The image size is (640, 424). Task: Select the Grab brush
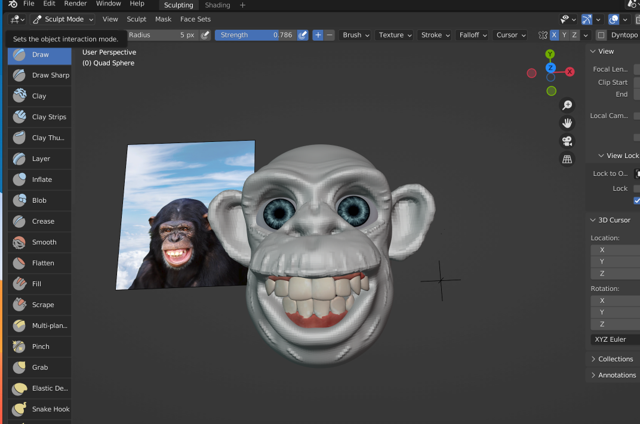[x=39, y=367]
